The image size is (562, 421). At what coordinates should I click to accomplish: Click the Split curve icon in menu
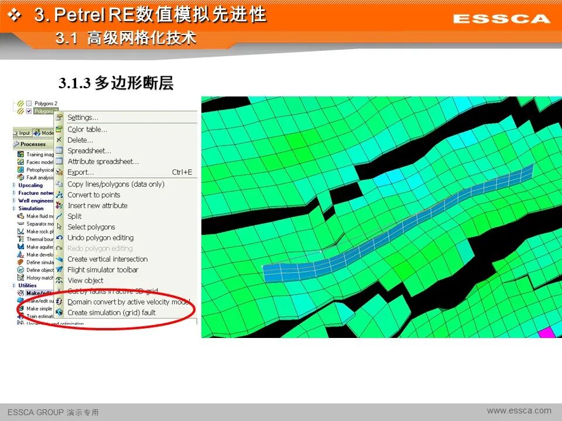click(59, 216)
